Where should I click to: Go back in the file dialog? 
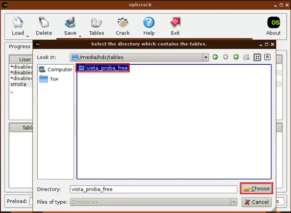coord(215,57)
